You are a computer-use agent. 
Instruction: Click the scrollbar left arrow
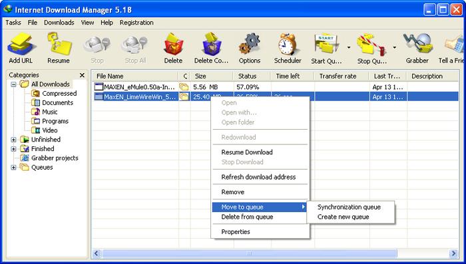point(97,253)
